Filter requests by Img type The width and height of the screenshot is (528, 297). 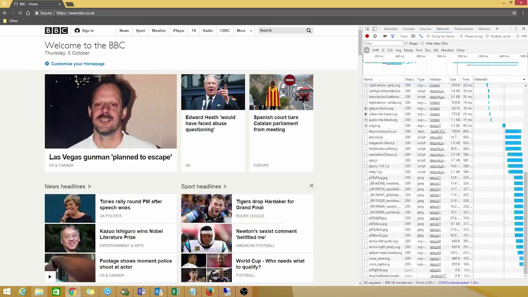click(398, 50)
